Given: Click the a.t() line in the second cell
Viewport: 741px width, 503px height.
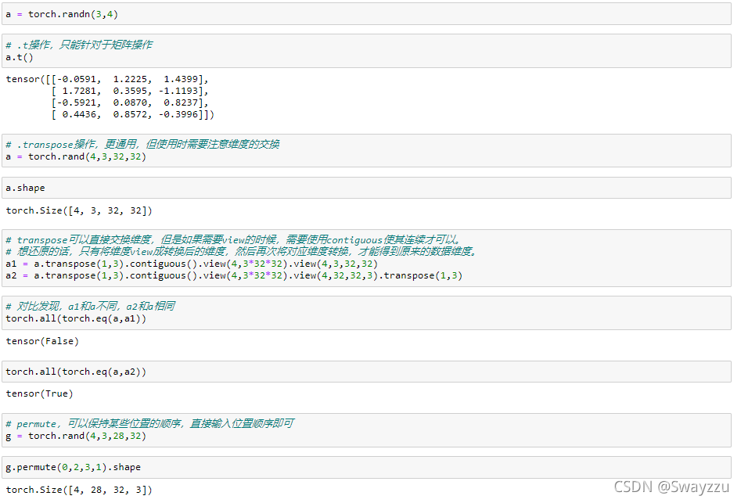Looking at the screenshot, I should pyautogui.click(x=20, y=57).
